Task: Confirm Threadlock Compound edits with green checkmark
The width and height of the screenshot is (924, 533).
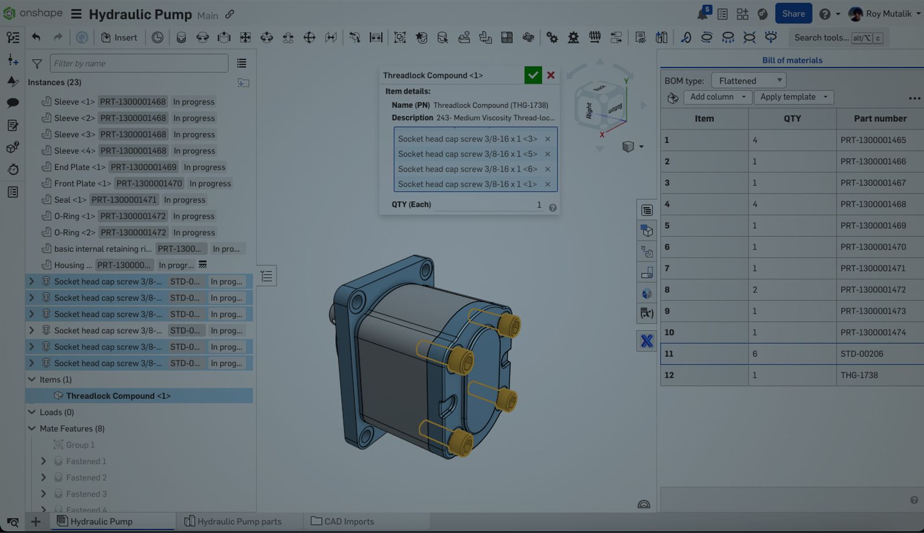Action: pos(532,75)
